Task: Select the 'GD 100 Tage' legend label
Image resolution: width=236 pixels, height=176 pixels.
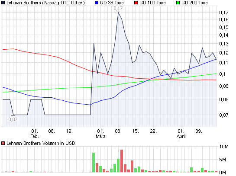Action: [152, 3]
